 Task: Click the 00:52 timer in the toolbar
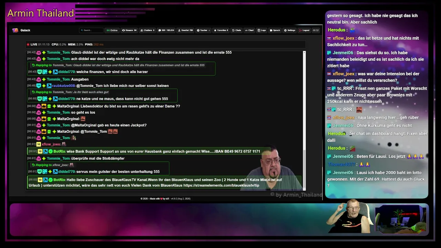[316, 30]
